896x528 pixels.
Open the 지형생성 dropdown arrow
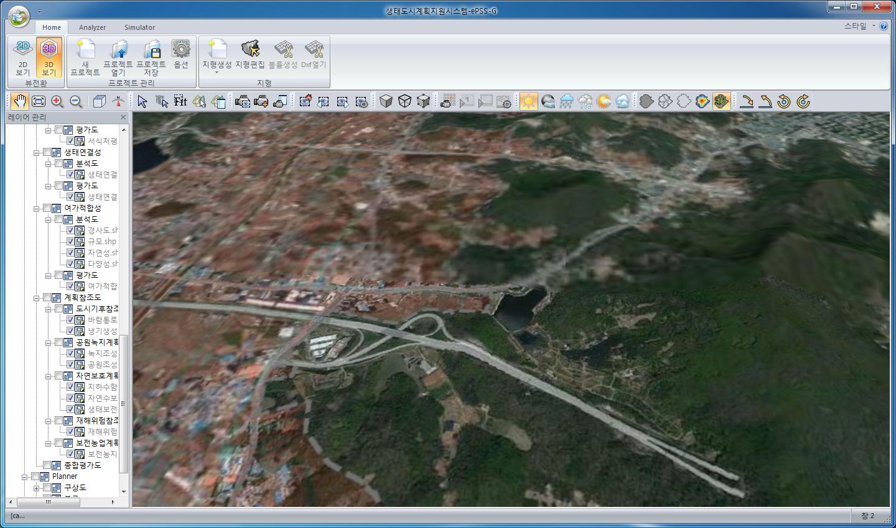click(x=217, y=73)
